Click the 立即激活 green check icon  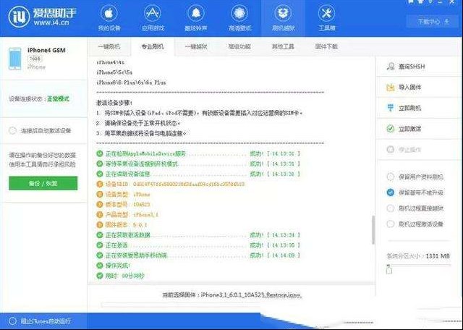pos(391,129)
